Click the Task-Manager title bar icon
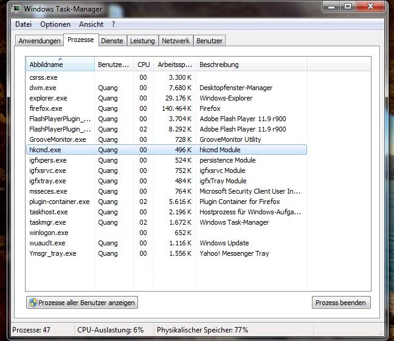394x341 pixels. [16, 9]
